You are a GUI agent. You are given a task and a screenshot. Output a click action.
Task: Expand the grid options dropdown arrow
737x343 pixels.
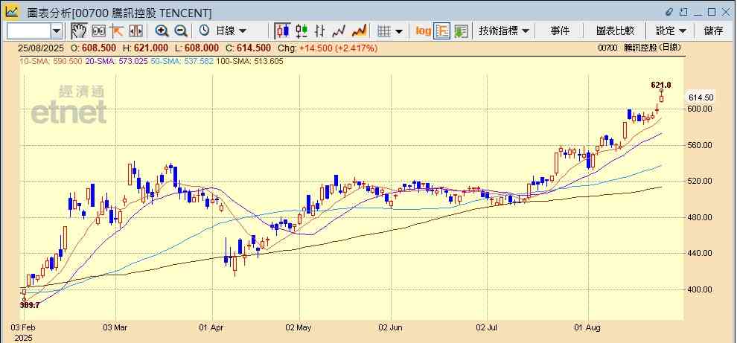(399, 31)
